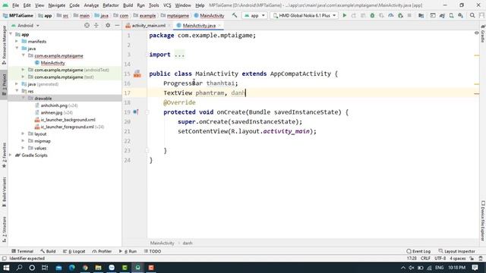Open Layout Inspector
Viewport: 486px width, 273px height.
coord(456,251)
